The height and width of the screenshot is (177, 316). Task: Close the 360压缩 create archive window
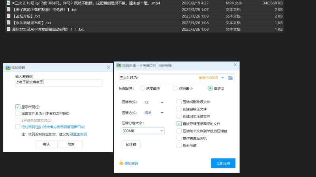coord(235,66)
